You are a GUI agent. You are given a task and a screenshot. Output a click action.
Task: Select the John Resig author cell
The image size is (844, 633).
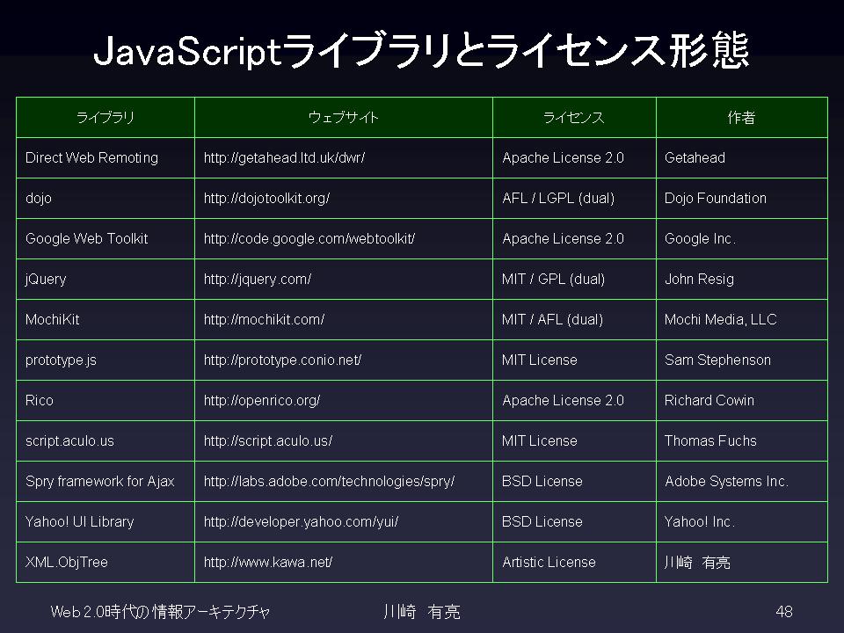coord(742,280)
